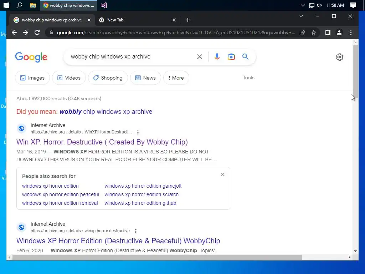View site information lock icon
Image resolution: width=365 pixels, height=274 pixels.
pos(51,32)
